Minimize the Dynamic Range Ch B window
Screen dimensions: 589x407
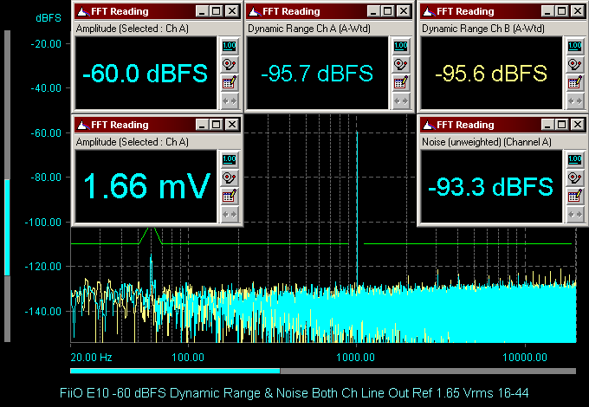pyautogui.click(x=547, y=11)
